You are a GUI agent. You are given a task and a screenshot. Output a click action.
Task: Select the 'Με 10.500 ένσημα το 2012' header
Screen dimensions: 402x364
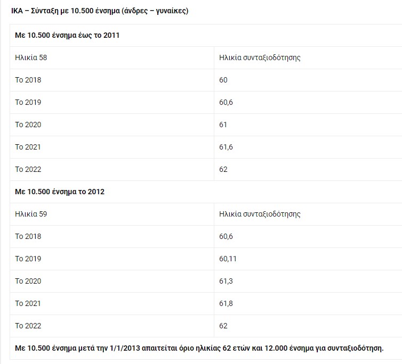click(x=60, y=192)
